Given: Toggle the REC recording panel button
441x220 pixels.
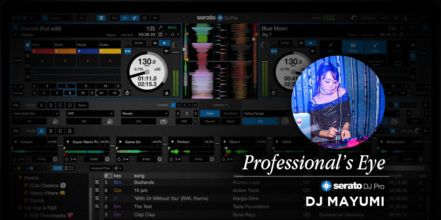Looking at the screenshot, I should pos(115,18).
